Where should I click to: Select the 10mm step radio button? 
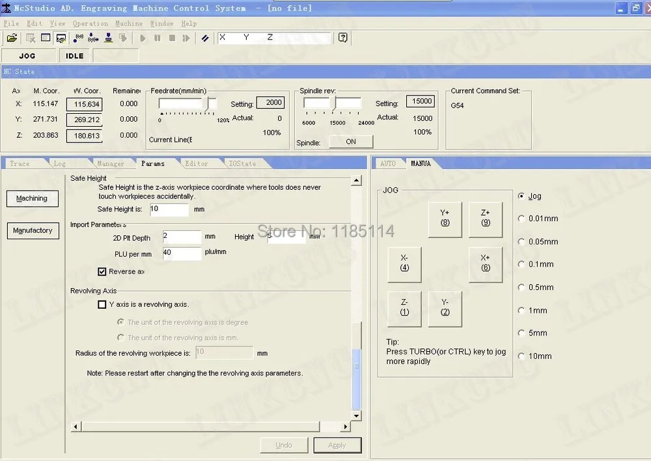coord(521,356)
